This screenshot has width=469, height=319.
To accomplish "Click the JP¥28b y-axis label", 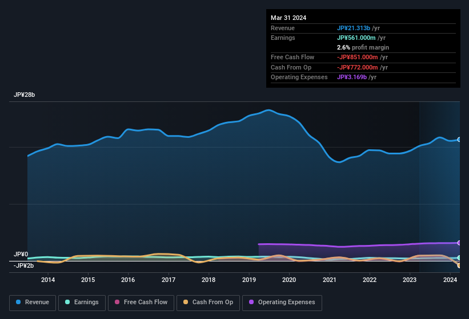I will pyautogui.click(x=25, y=95).
